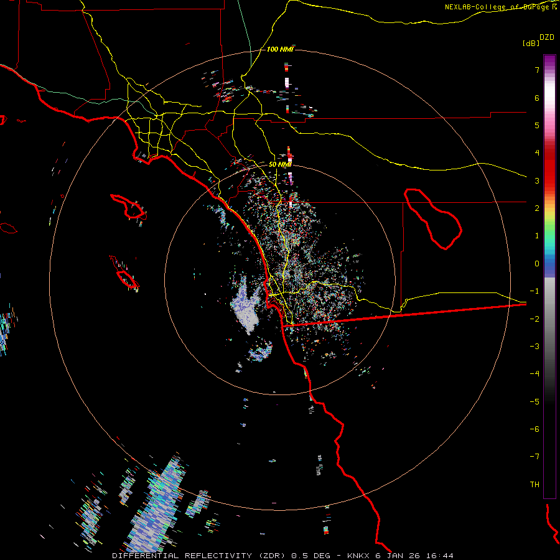
Task: Select the 2 dB tick label
Action: point(537,208)
